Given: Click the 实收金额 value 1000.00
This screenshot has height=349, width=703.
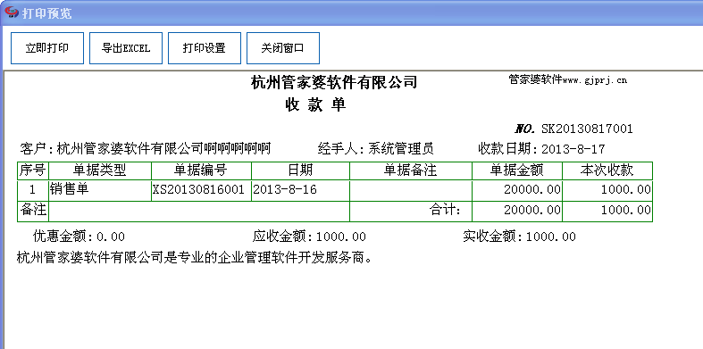Looking at the screenshot, I should click(550, 237).
